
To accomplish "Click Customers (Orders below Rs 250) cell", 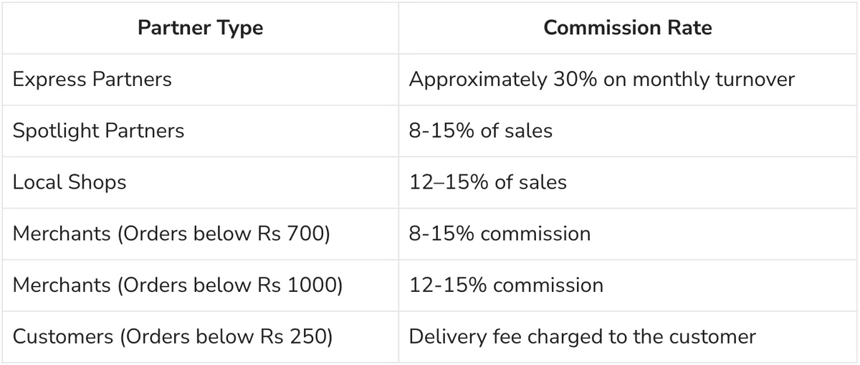I will point(200,336).
